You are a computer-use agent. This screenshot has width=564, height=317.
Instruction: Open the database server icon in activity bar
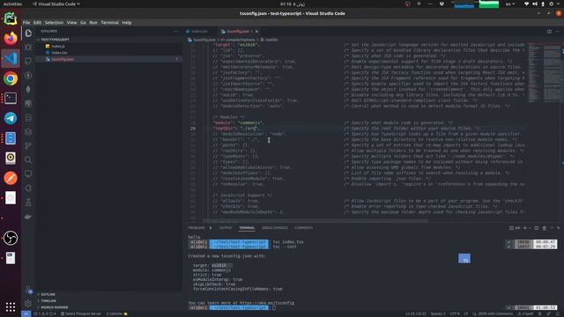pyautogui.click(x=28, y=117)
